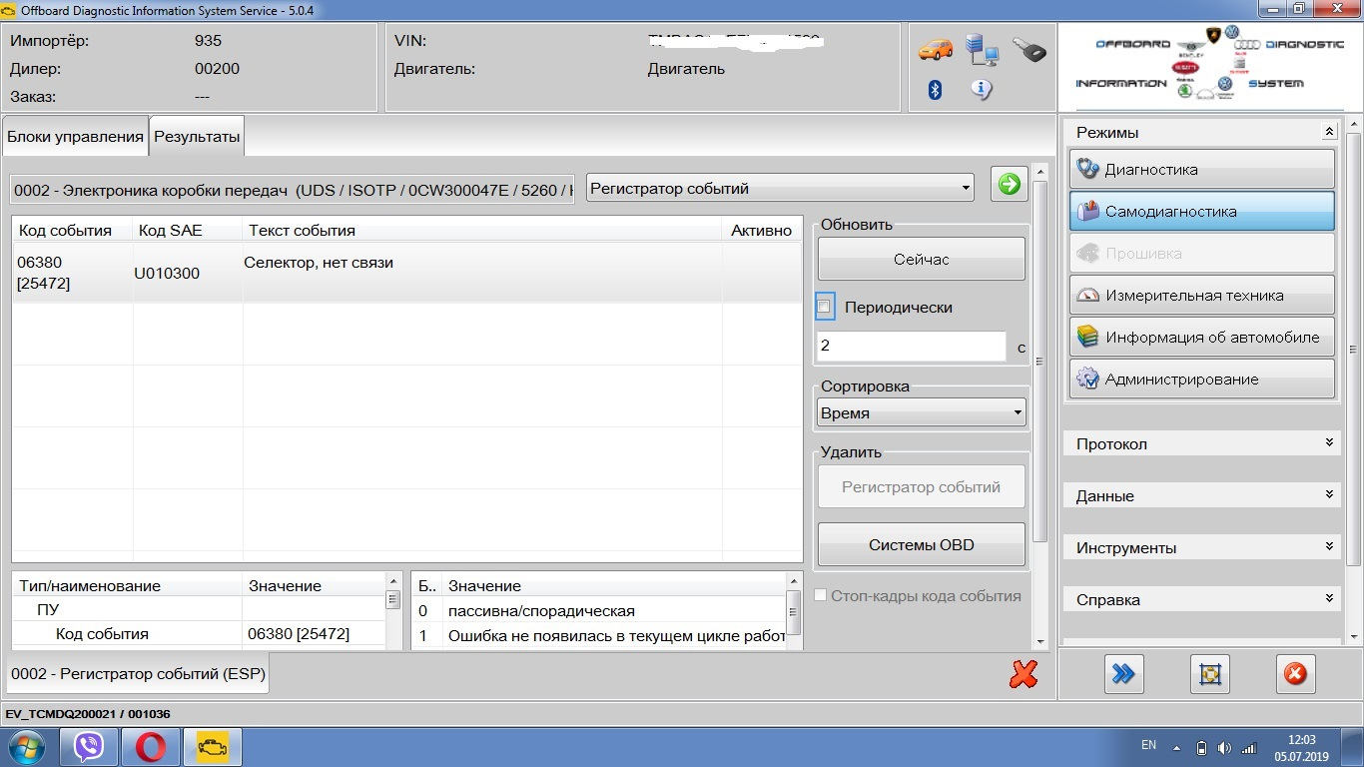
Task: Click the green arrow go button
Action: click(1009, 185)
